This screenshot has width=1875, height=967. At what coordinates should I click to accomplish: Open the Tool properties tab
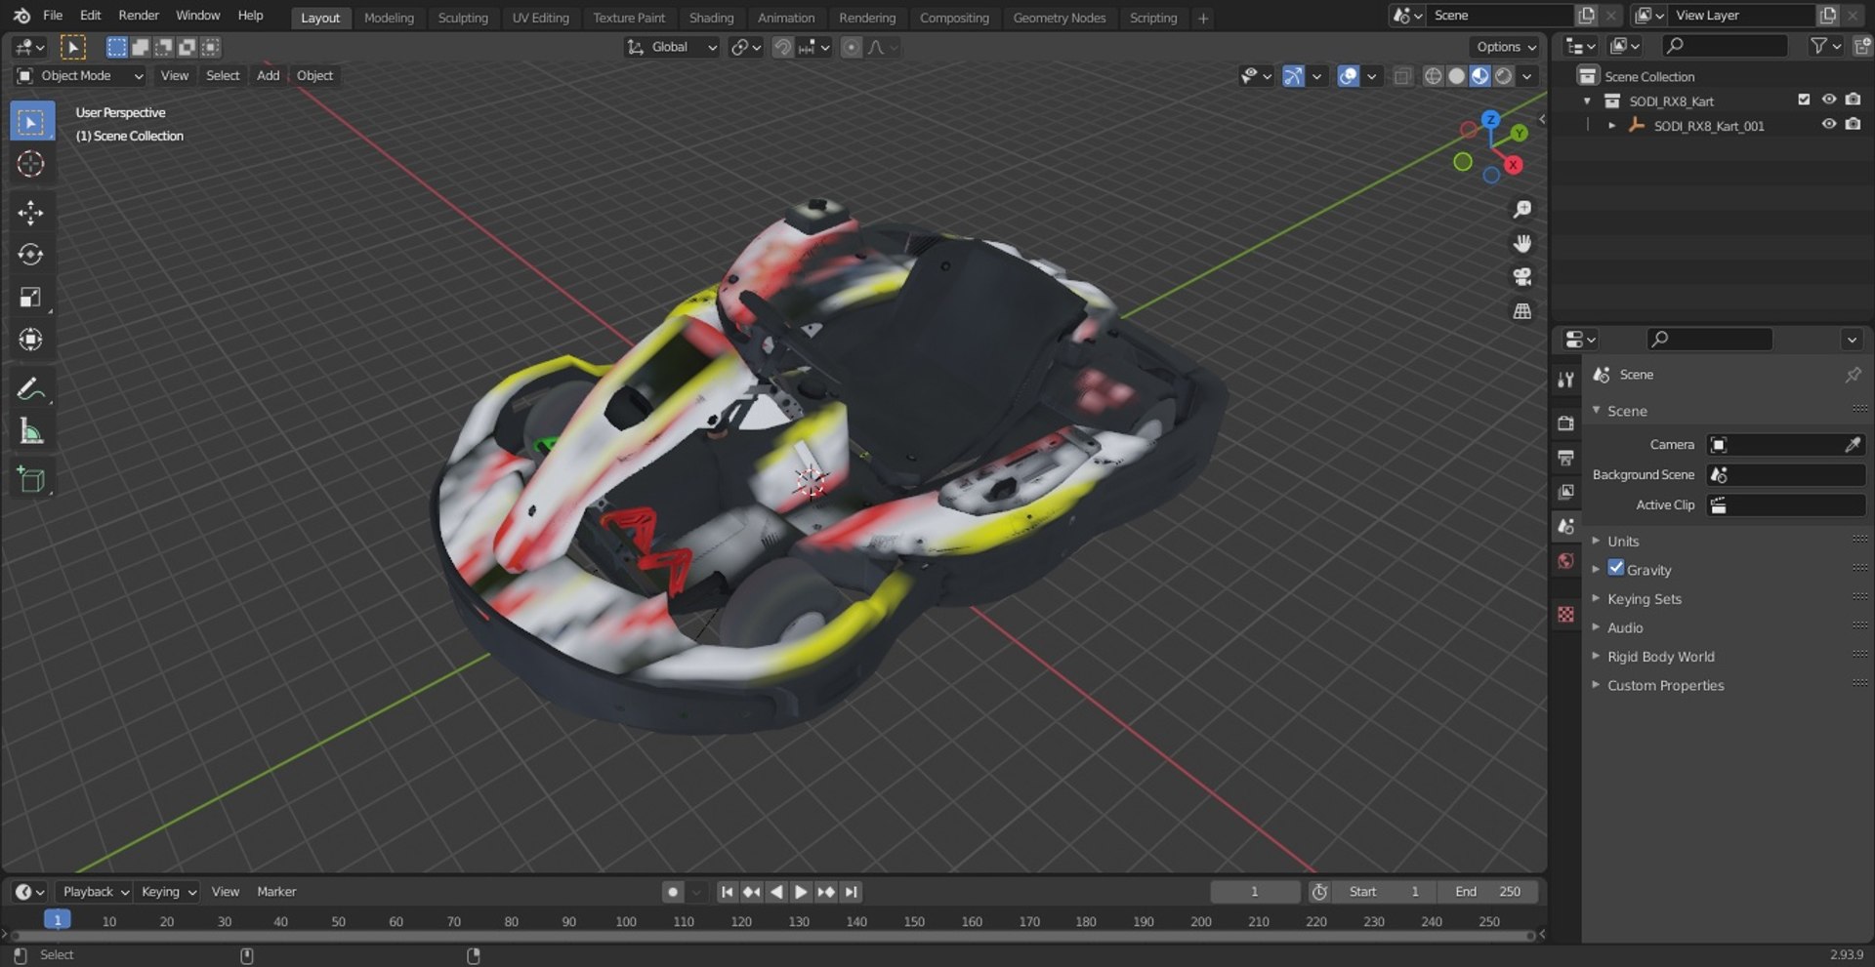point(1566,380)
